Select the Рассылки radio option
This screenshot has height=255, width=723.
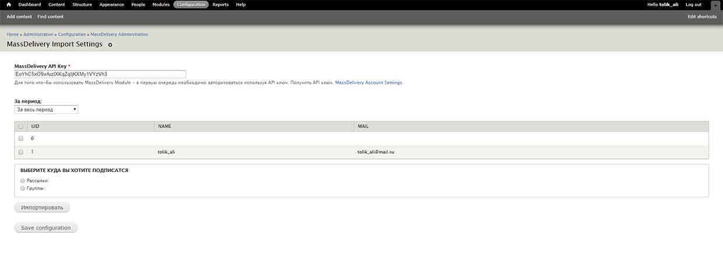pyautogui.click(x=23, y=181)
